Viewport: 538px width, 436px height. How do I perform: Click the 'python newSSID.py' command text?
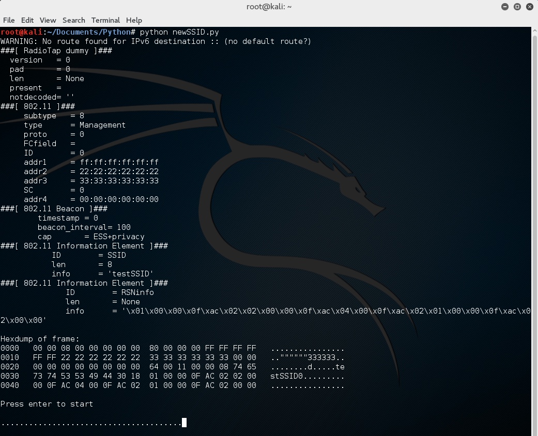coord(179,32)
